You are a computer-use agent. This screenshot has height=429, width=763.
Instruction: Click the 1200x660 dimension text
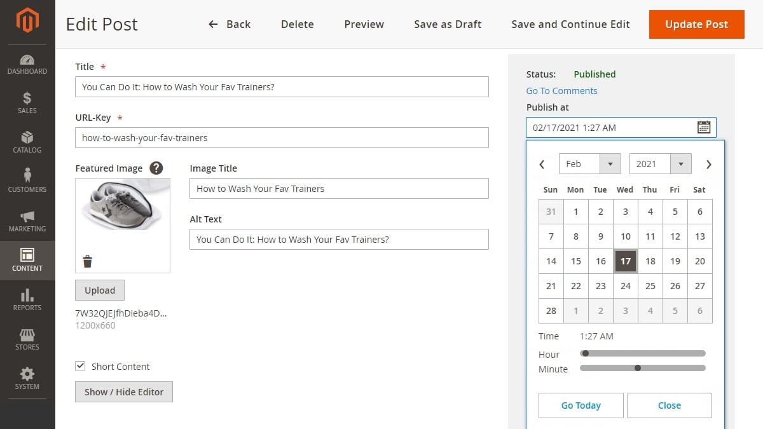coord(95,325)
